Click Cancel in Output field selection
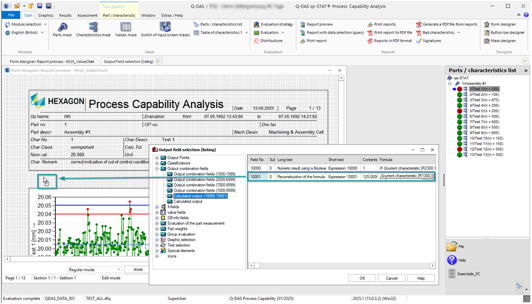 click(391, 278)
